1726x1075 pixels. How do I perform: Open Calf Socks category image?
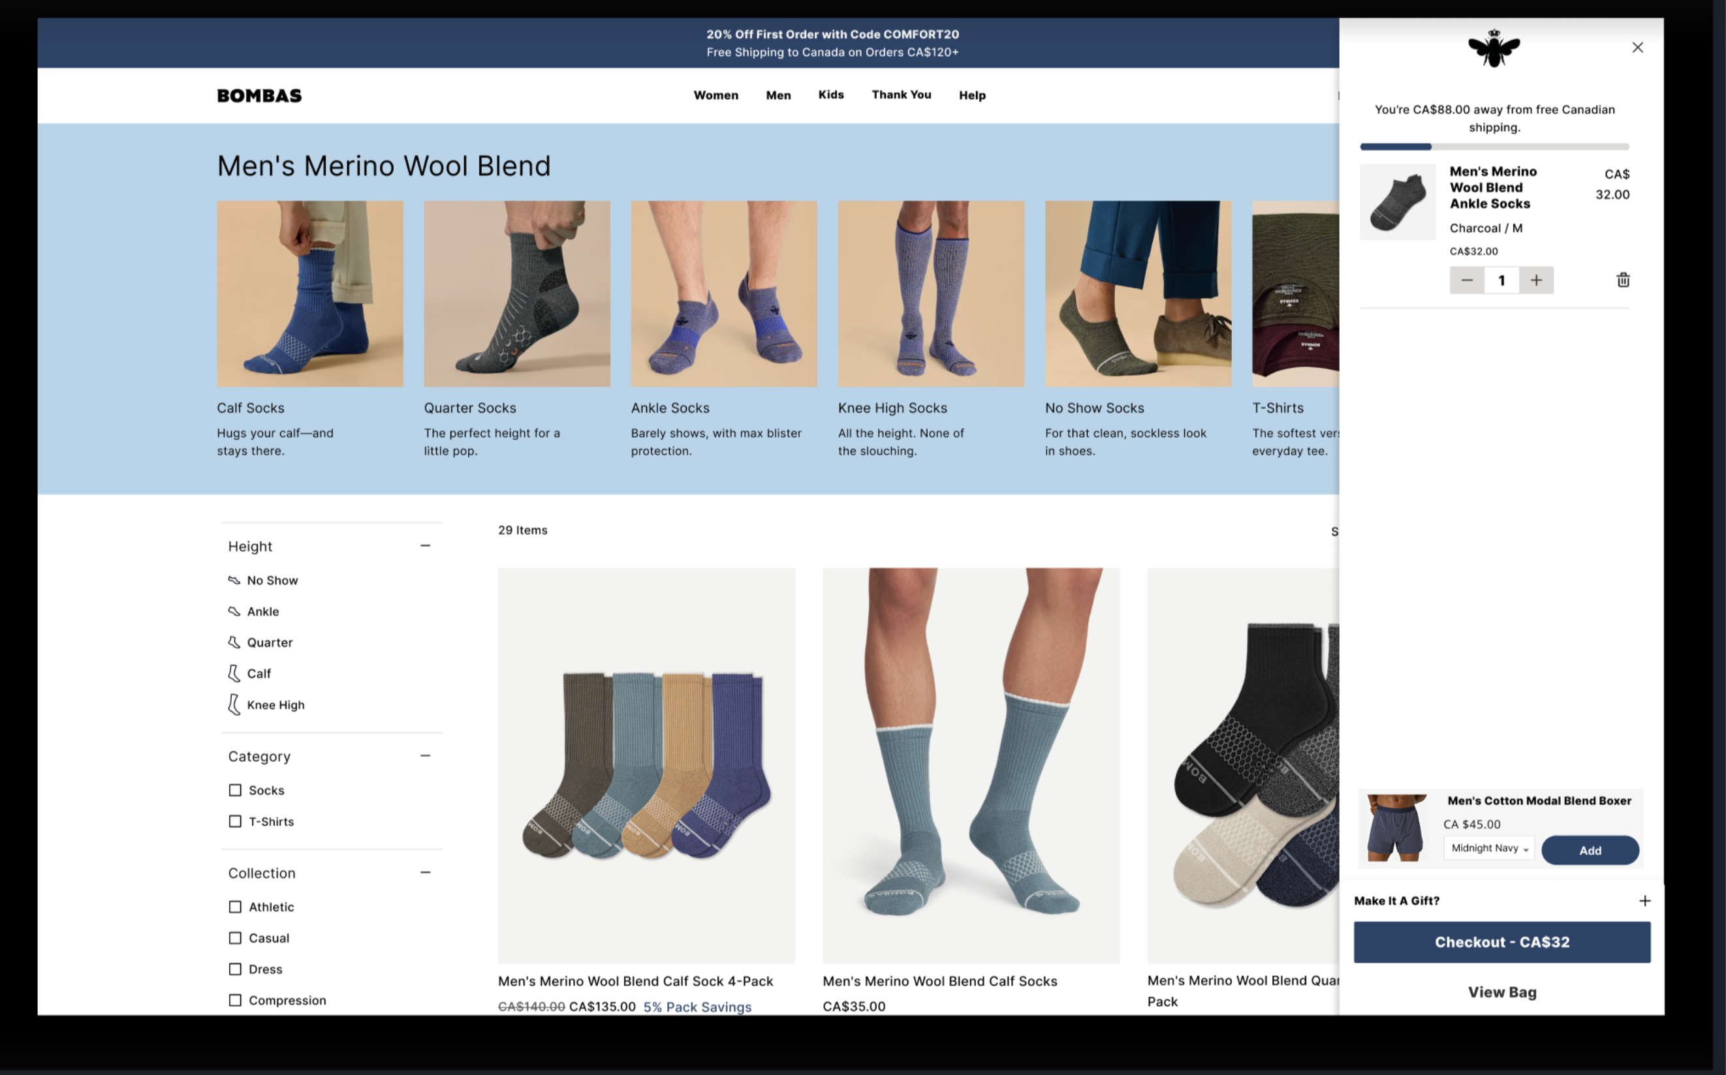(310, 294)
